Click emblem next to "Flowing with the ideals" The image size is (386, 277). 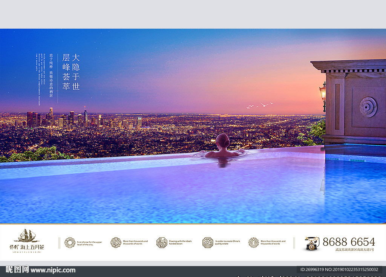point(162,242)
